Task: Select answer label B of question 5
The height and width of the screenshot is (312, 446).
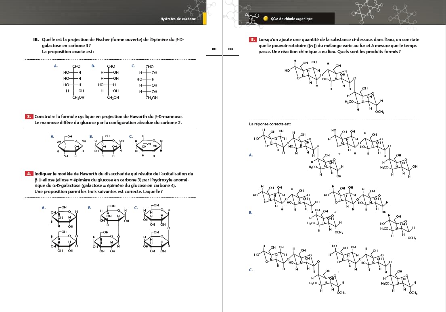Action: [251, 212]
